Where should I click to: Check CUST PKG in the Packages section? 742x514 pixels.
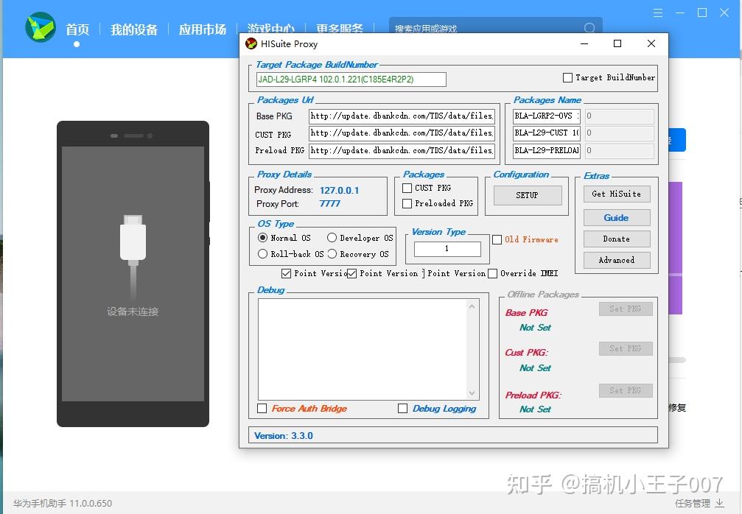point(407,189)
